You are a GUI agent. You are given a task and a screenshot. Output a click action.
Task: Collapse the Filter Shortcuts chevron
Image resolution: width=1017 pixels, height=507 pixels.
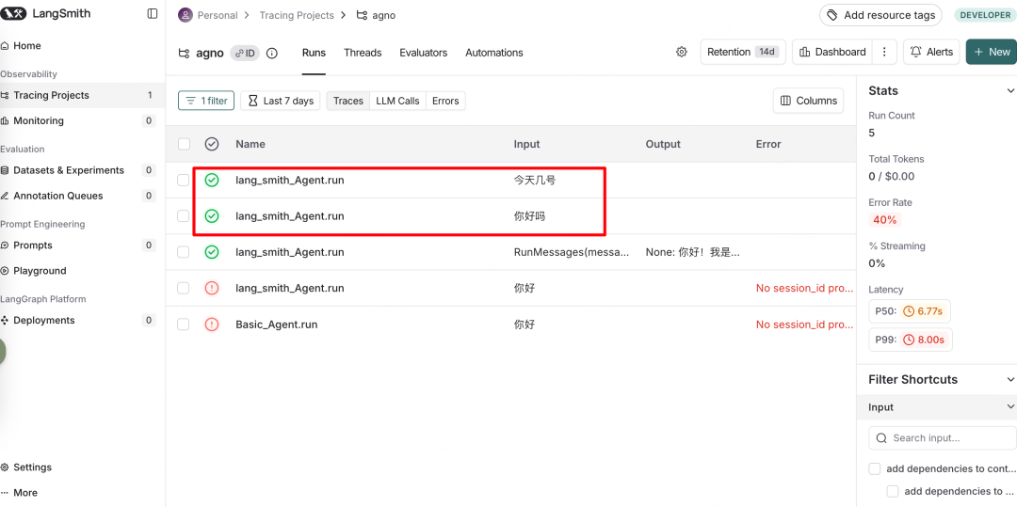1009,379
